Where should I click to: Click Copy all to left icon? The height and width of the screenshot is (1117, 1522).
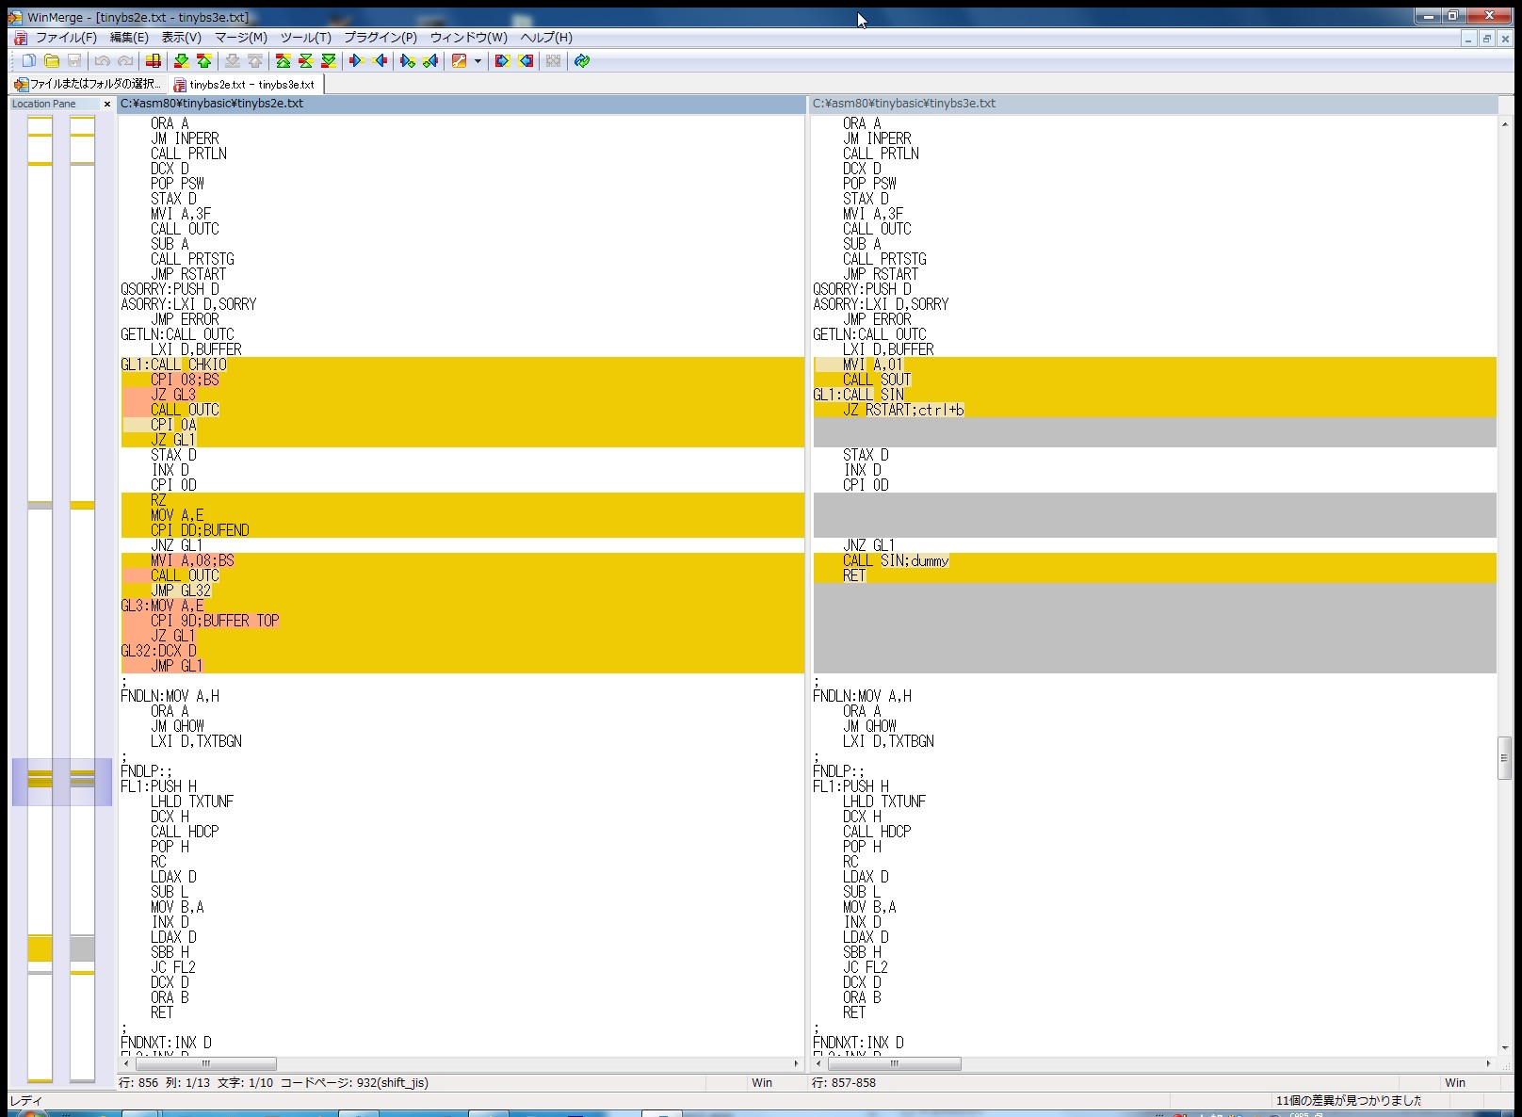pyautogui.click(x=526, y=61)
